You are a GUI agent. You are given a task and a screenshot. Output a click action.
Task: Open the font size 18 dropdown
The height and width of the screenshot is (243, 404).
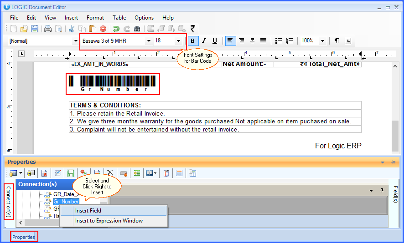178,41
